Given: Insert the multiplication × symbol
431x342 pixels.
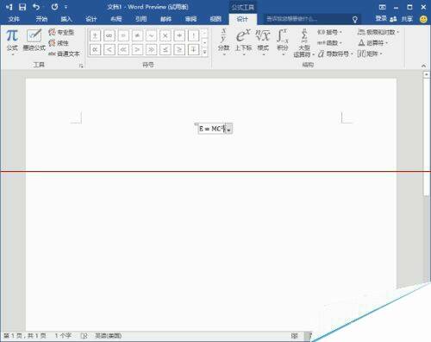Looking at the screenshot, I should click(166, 35).
